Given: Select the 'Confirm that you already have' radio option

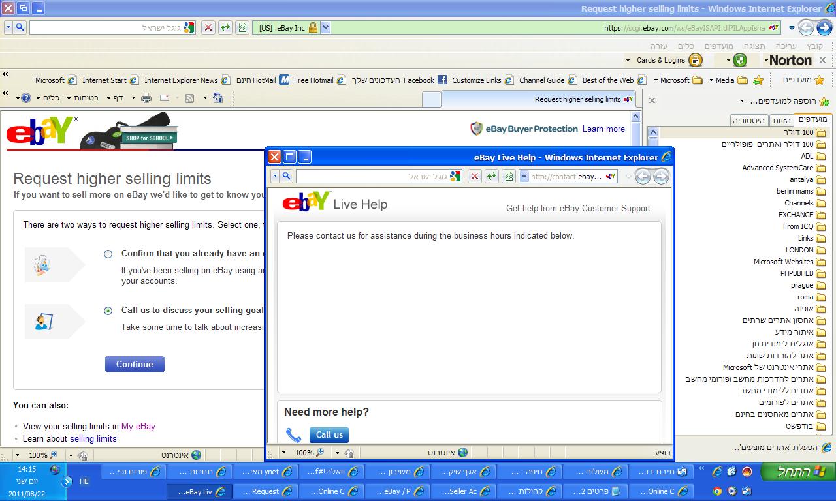Looking at the screenshot, I should (x=108, y=254).
